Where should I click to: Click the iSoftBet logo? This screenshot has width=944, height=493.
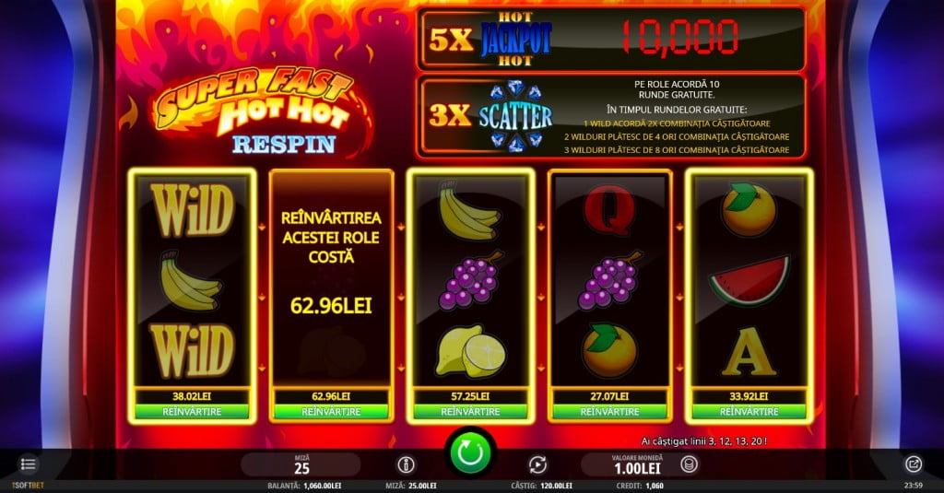coord(28,486)
